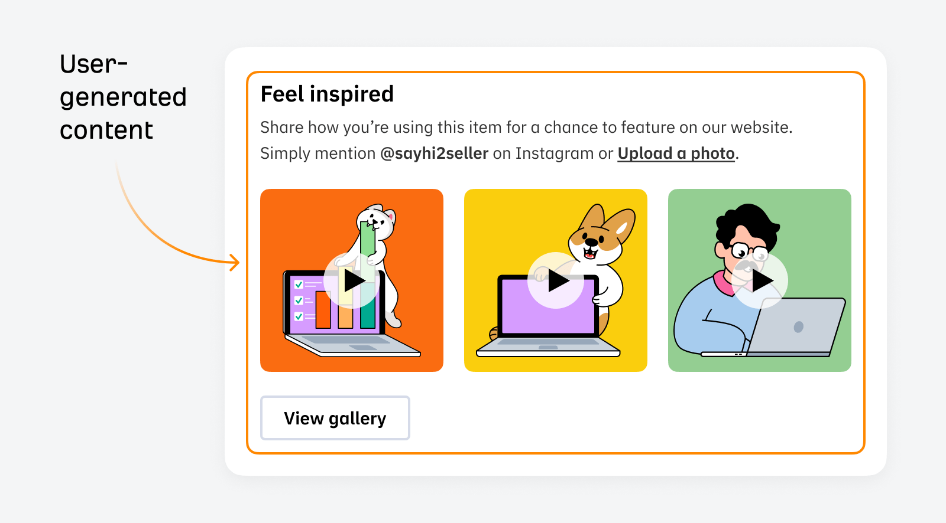This screenshot has height=523, width=946.
Task: Open the Upload a photo link
Action: [675, 153]
